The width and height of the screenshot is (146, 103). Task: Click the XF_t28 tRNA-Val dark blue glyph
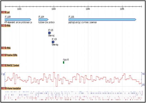pyautogui.click(x=50, y=33)
